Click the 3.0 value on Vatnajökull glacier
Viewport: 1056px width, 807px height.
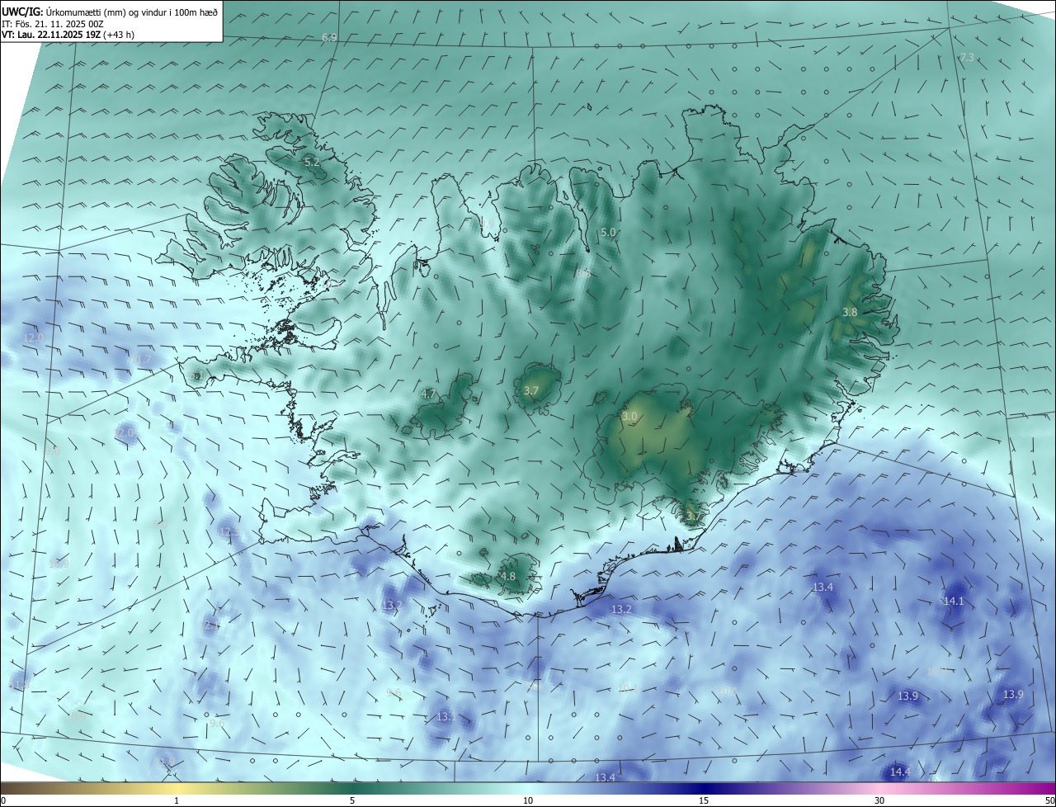pos(629,417)
